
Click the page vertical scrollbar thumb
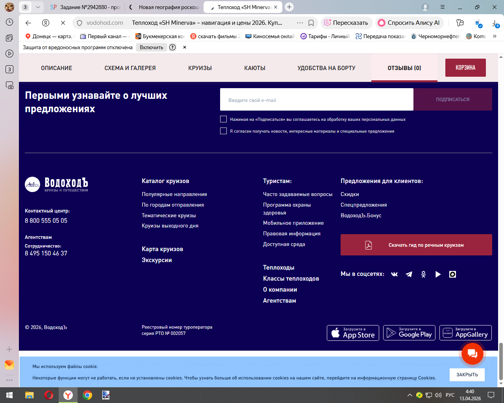501,361
